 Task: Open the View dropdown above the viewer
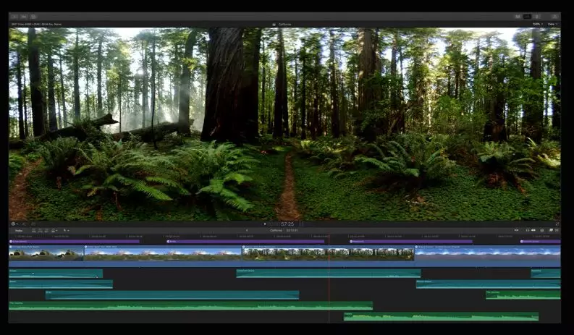pos(552,24)
